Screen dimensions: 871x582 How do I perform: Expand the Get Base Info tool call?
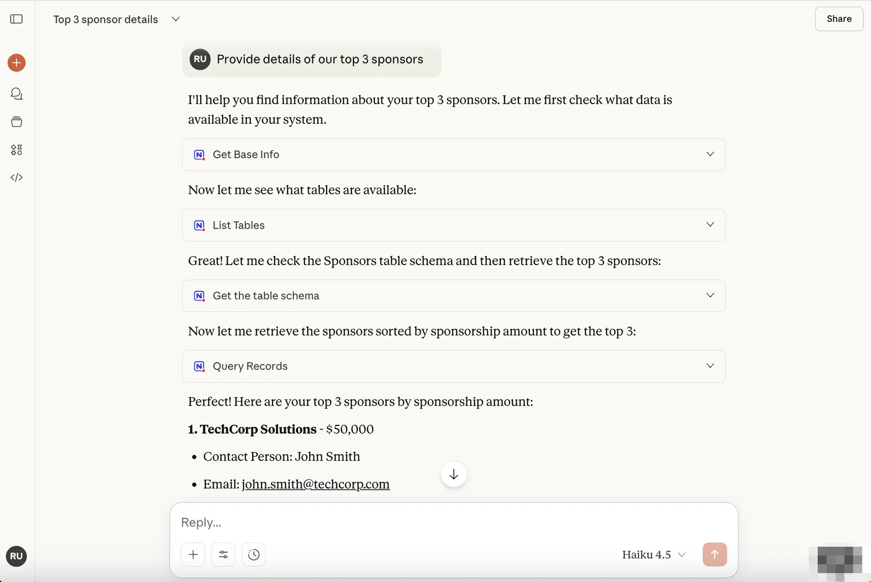[x=454, y=155]
